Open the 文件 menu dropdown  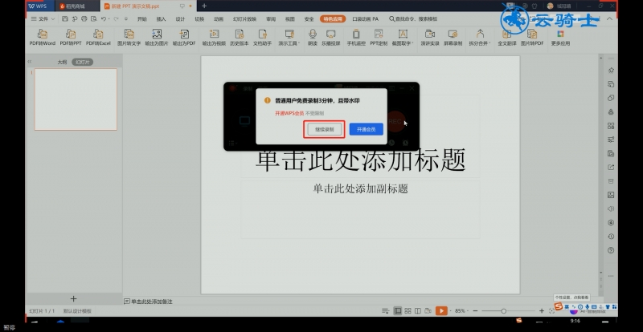(x=43, y=18)
